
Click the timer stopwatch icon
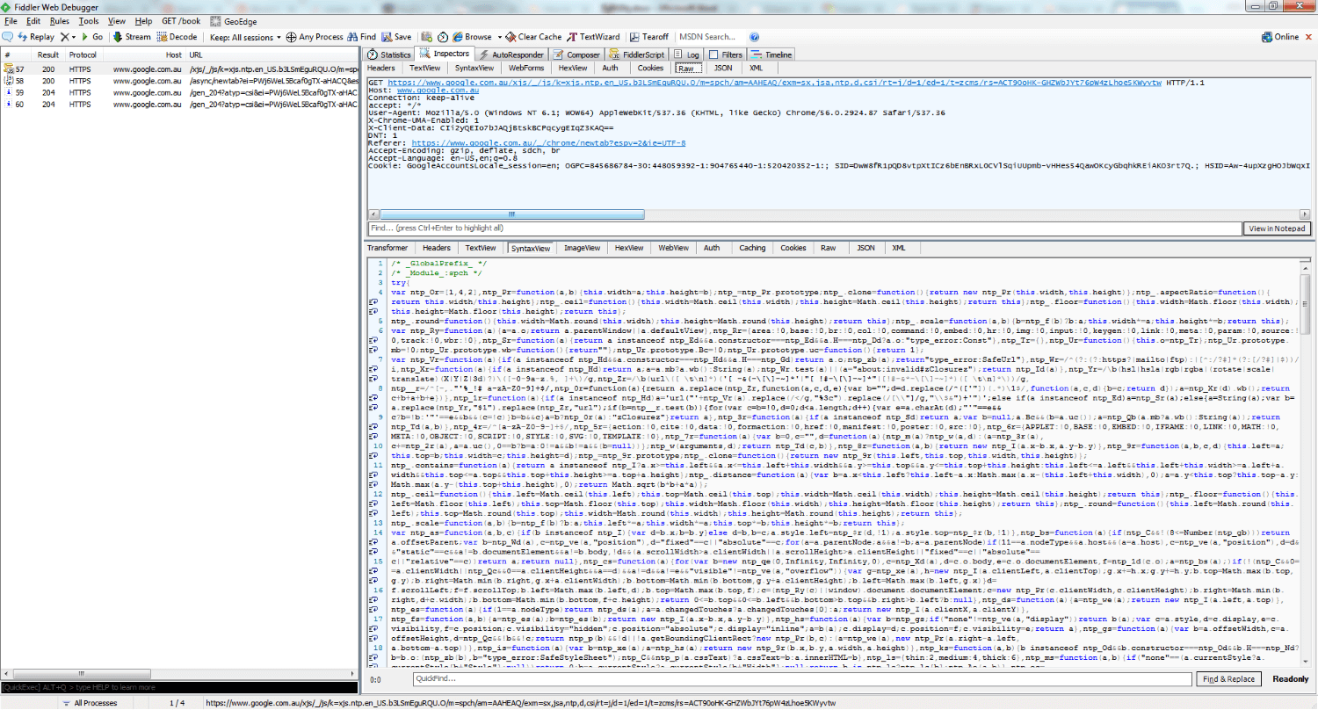[x=442, y=37]
